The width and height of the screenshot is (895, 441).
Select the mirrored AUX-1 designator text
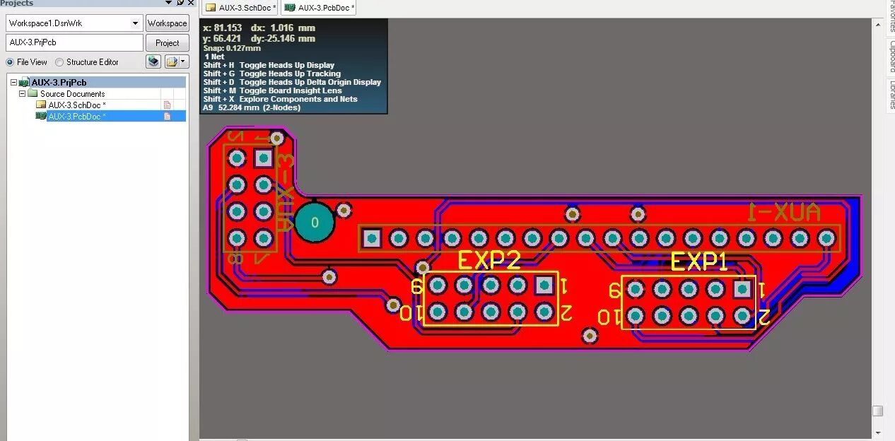(785, 212)
